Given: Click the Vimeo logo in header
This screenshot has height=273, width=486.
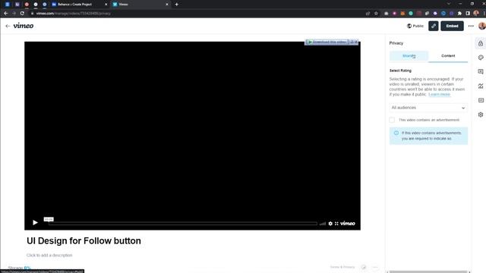Looking at the screenshot, I should (x=24, y=26).
